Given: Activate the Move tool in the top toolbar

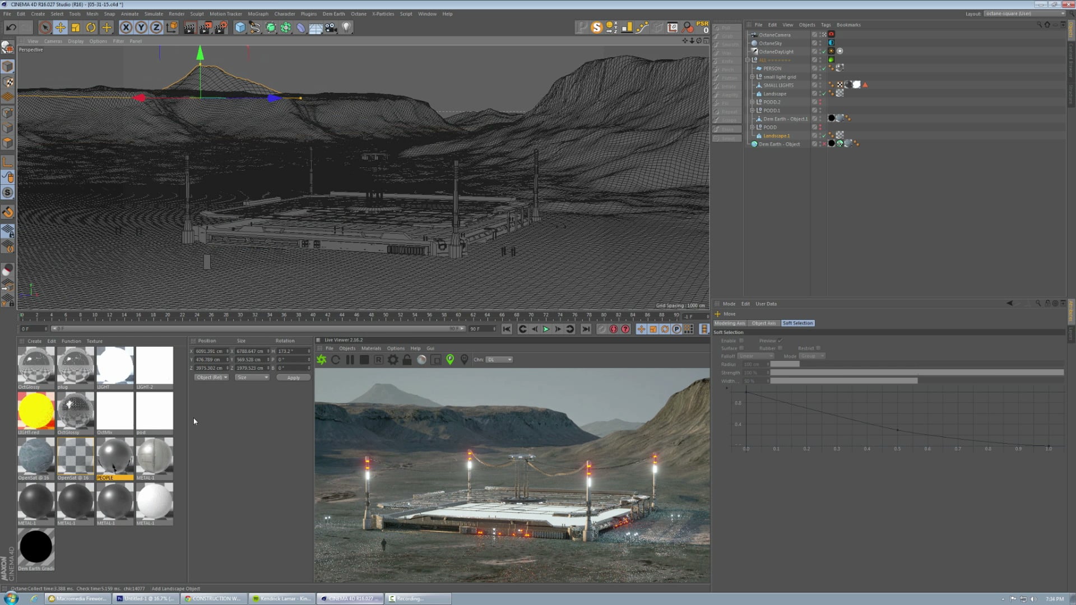Looking at the screenshot, I should [60, 27].
